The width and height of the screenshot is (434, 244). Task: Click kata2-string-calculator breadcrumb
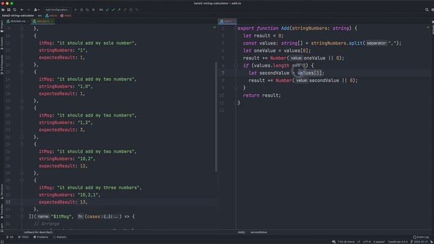coord(18,16)
